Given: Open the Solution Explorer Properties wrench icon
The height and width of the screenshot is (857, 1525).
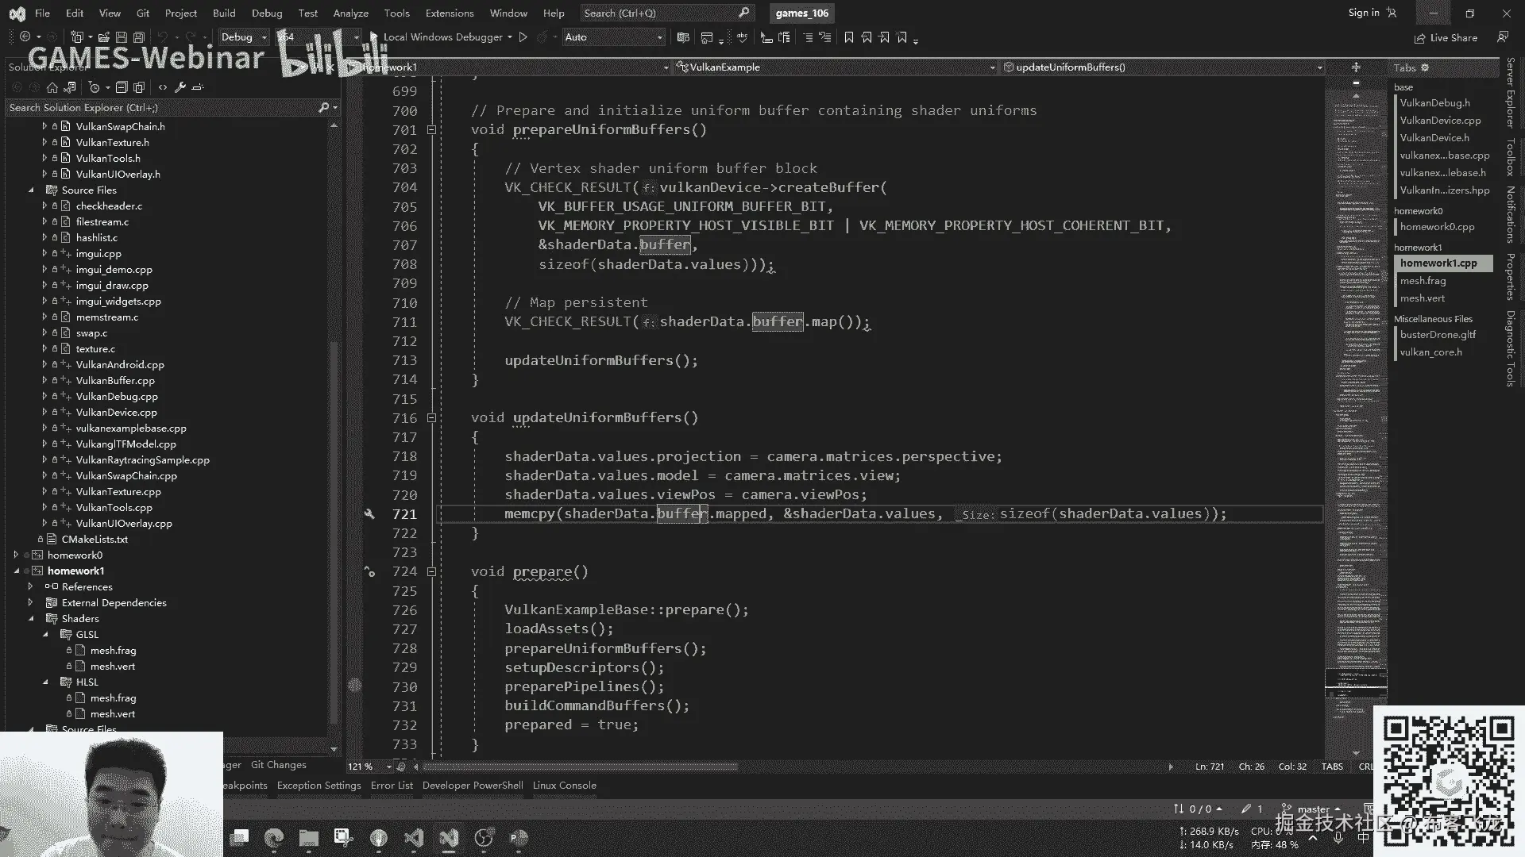Looking at the screenshot, I should [180, 87].
